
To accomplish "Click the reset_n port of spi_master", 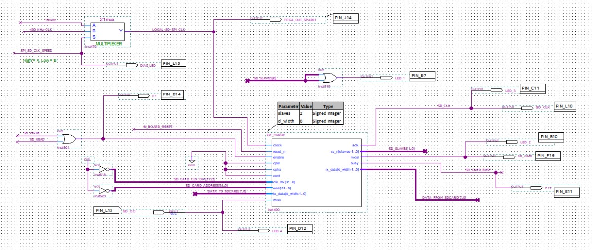I will pos(279,151).
